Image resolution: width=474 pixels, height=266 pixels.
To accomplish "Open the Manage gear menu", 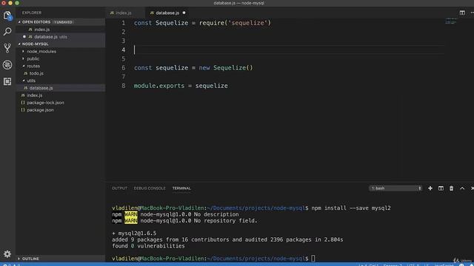I will [7, 254].
